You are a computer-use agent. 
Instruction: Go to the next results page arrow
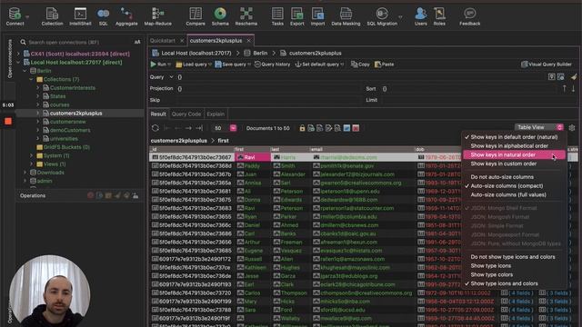coord(188,128)
